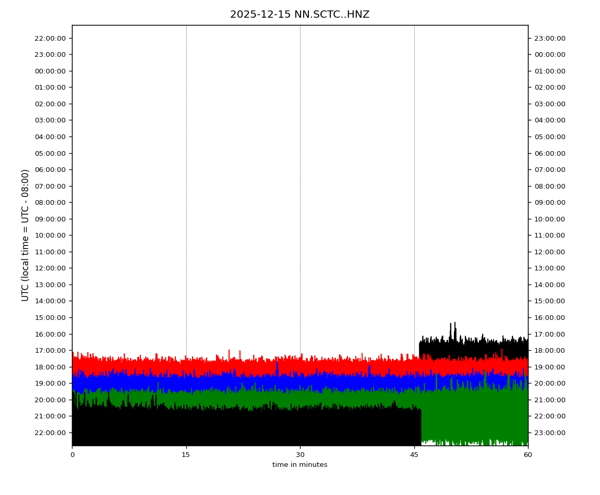600x495 pixels.
Task: Click the tall black spike near minute 50
Action: click(454, 331)
